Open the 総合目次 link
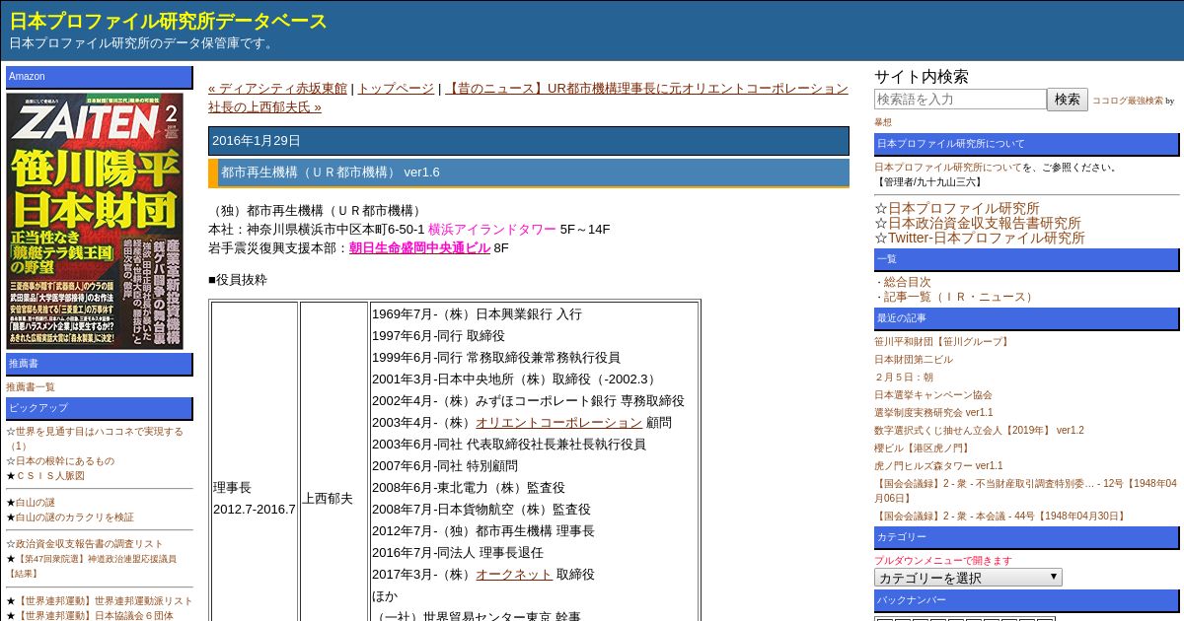 pos(907,282)
